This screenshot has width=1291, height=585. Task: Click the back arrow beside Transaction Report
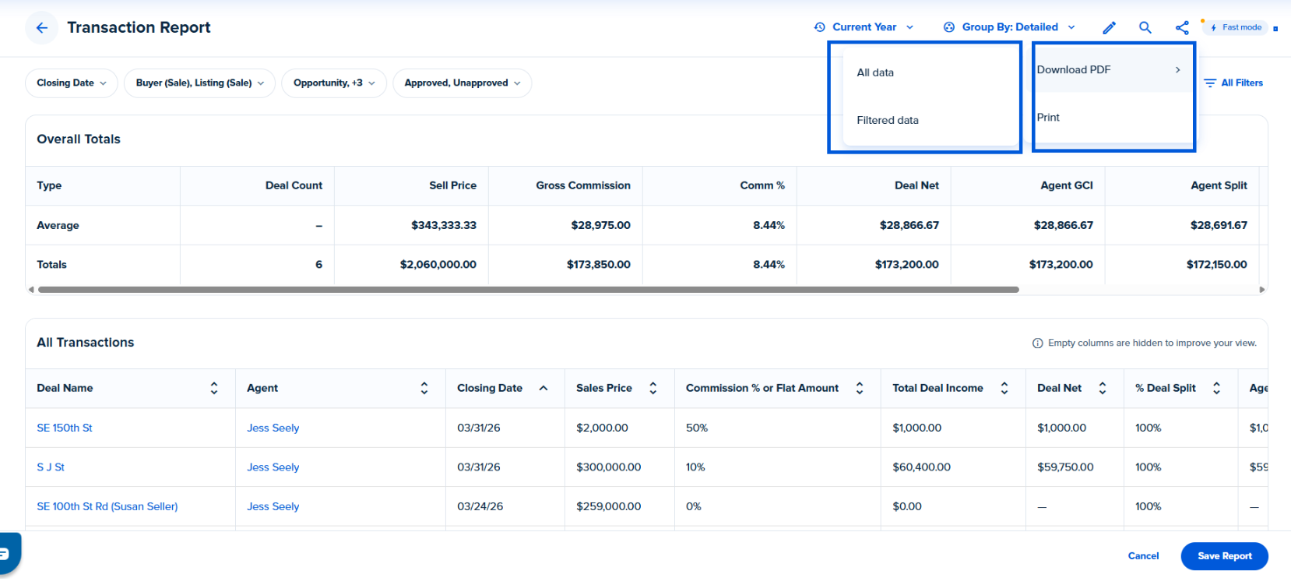pos(41,28)
